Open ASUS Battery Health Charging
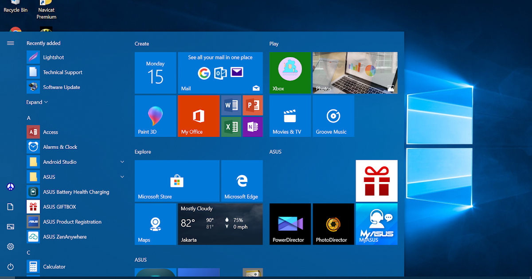Viewport: 532px width, 279px height. click(75, 192)
